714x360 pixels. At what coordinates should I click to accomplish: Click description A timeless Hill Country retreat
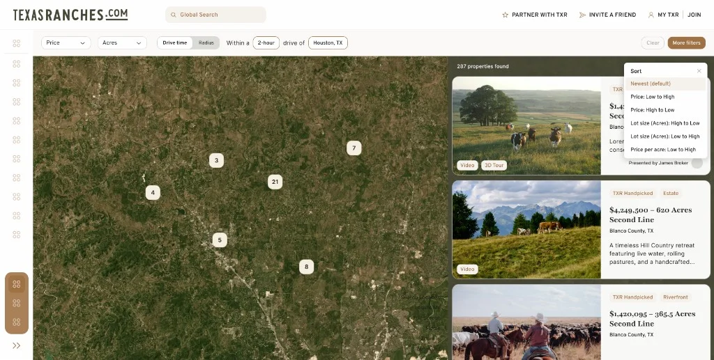[652, 253]
